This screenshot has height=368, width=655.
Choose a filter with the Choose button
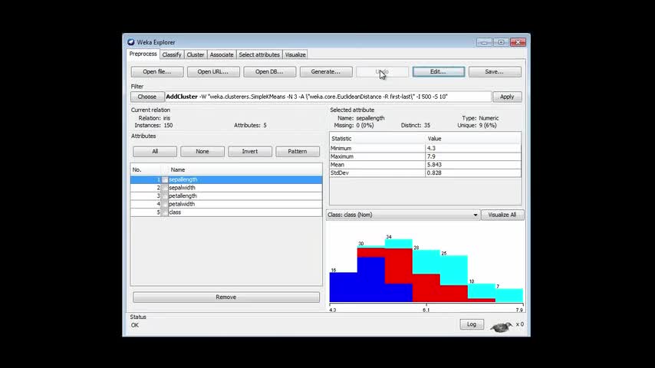(147, 97)
